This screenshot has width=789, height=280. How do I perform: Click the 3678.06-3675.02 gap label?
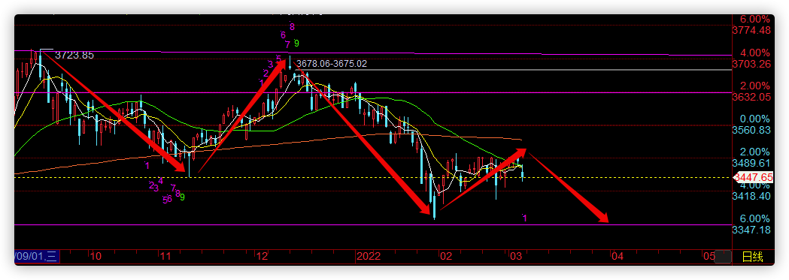point(332,64)
